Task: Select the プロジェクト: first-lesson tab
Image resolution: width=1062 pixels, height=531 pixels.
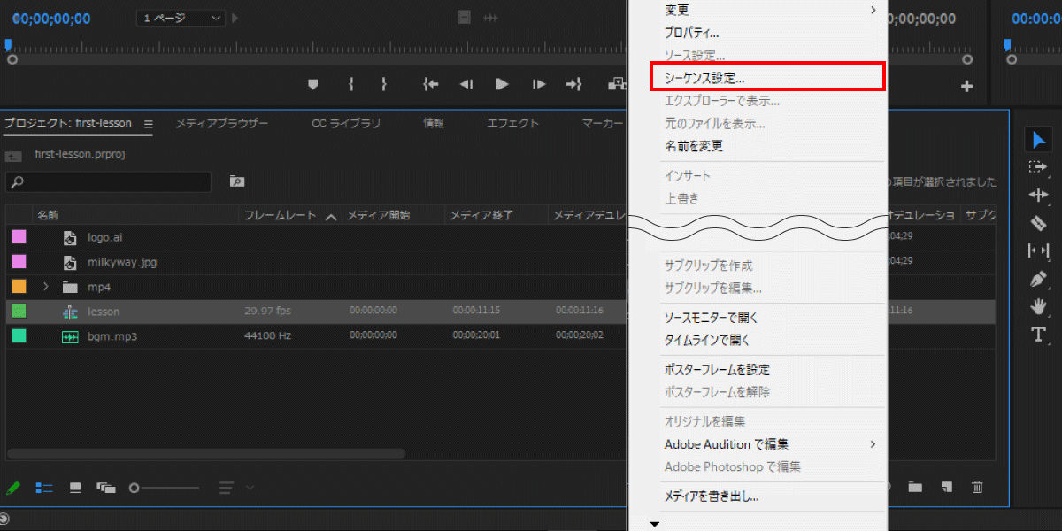Action: tap(67, 124)
